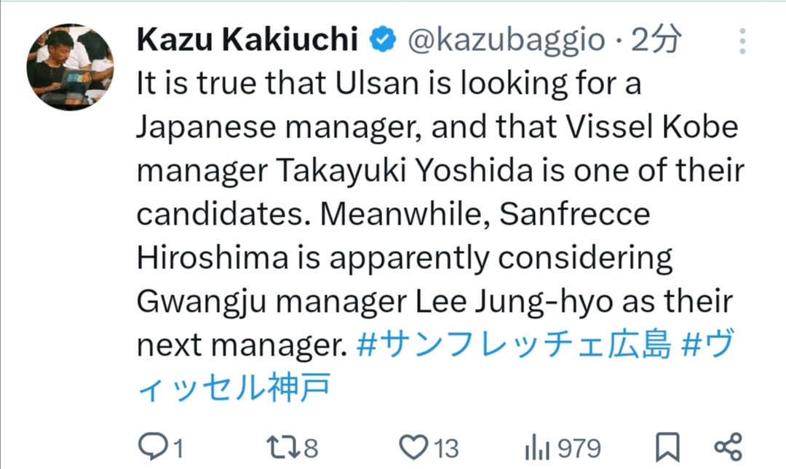Follow the #ヴィッセル神戸 hashtag link

pos(233,388)
